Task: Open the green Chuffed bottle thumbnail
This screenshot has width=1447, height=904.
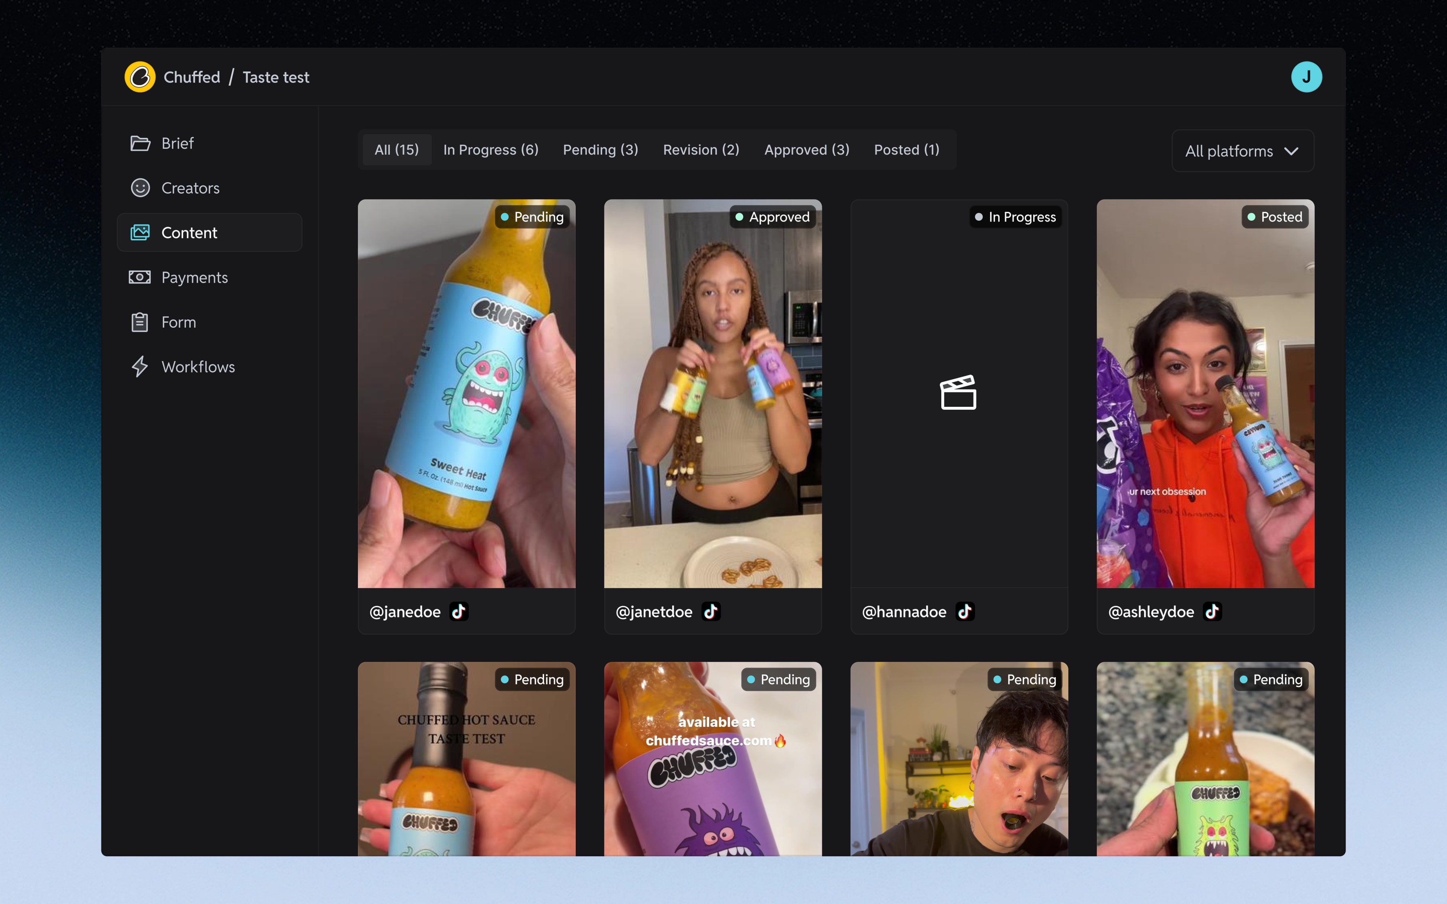Action: tap(1205, 759)
